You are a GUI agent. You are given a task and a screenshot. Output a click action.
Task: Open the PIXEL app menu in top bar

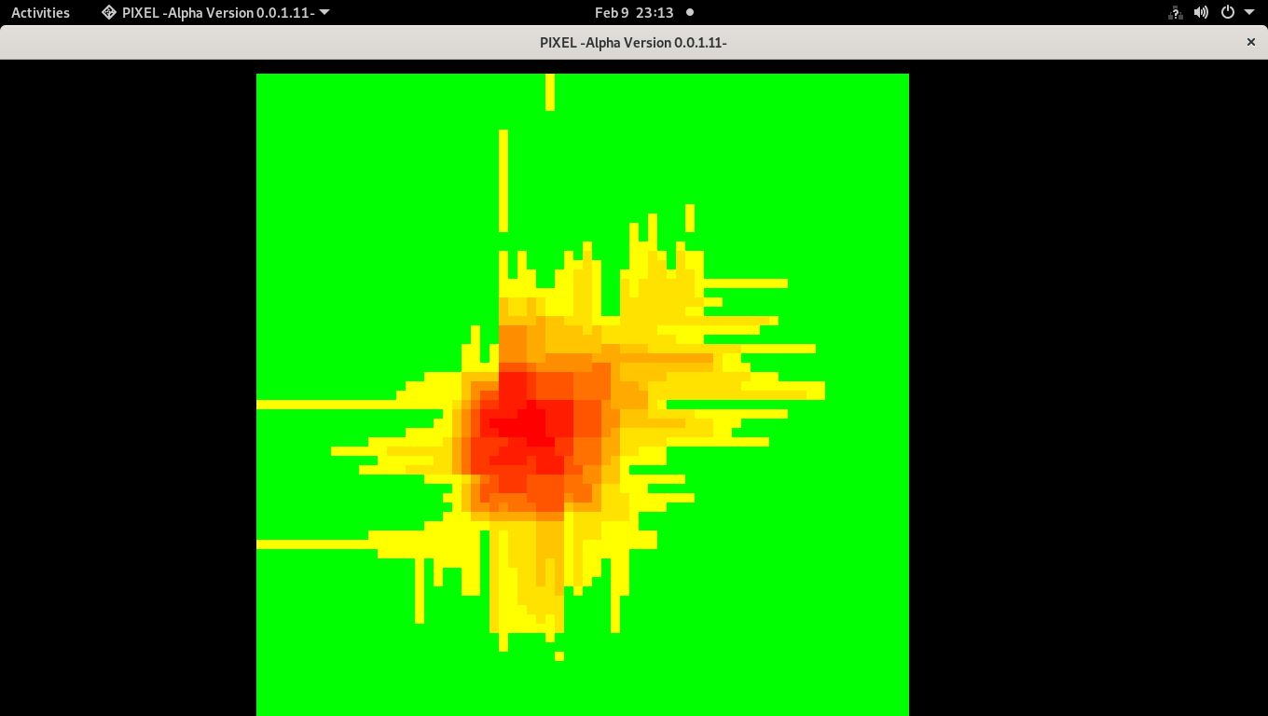pos(215,12)
